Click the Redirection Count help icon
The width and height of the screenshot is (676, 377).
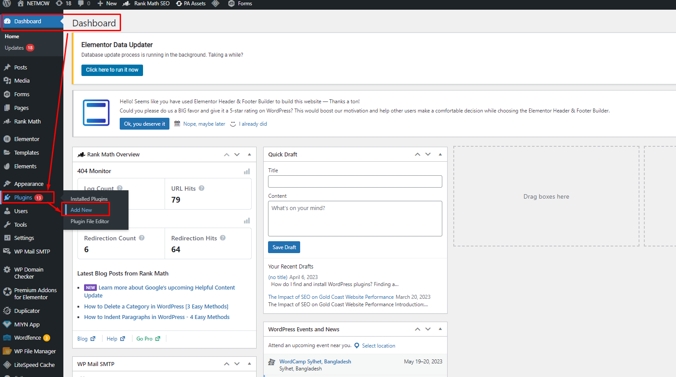pos(142,238)
